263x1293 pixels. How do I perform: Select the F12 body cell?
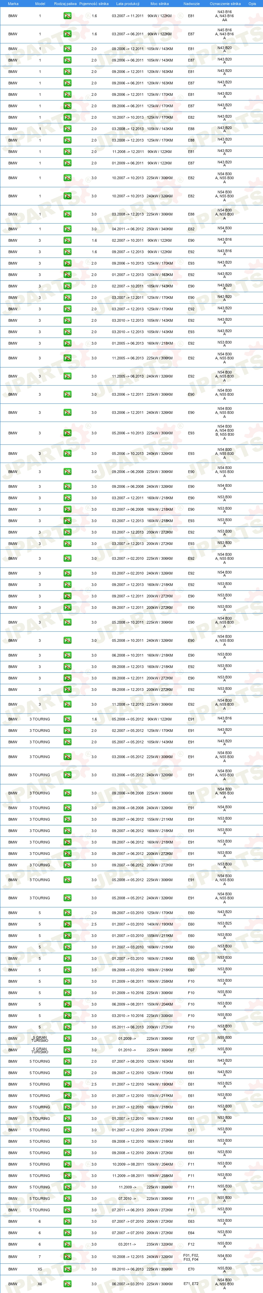pyautogui.click(x=191, y=1244)
